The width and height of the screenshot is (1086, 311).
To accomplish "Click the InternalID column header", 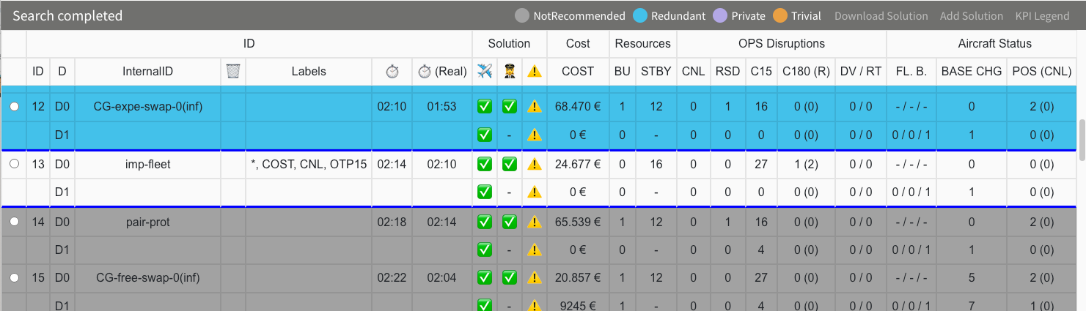I will (148, 72).
